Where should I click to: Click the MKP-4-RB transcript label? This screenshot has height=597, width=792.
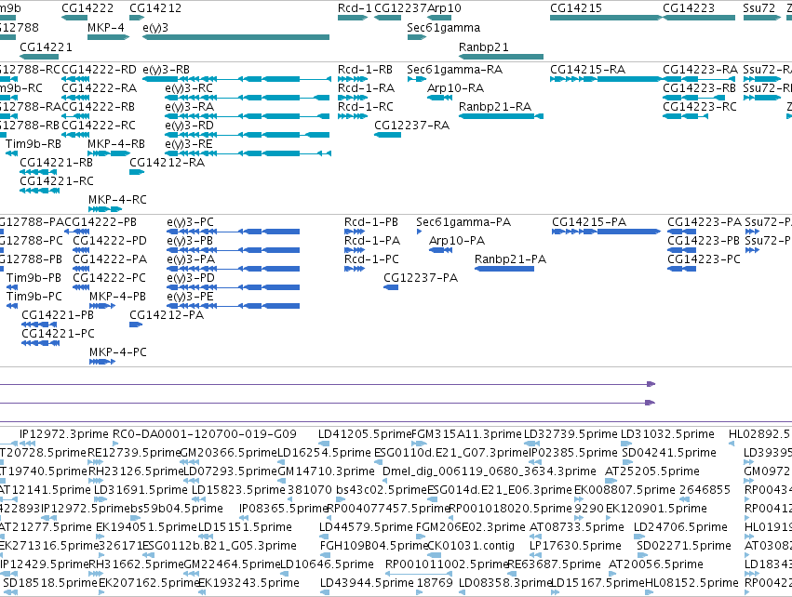[116, 144]
